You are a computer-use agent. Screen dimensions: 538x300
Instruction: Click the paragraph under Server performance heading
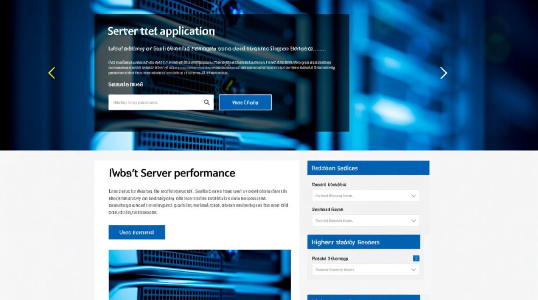tap(198, 202)
